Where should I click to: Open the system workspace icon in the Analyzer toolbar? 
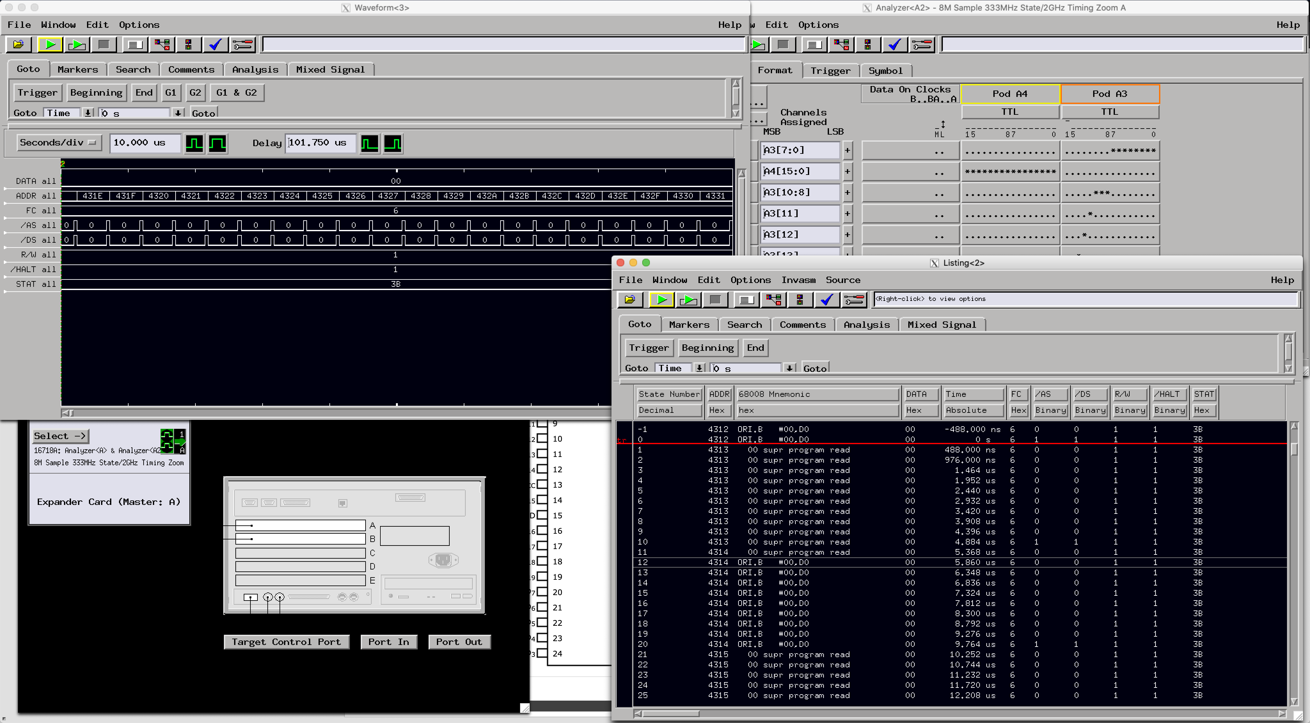[841, 45]
